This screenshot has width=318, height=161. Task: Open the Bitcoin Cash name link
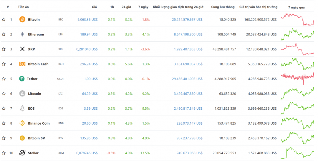[38, 64]
